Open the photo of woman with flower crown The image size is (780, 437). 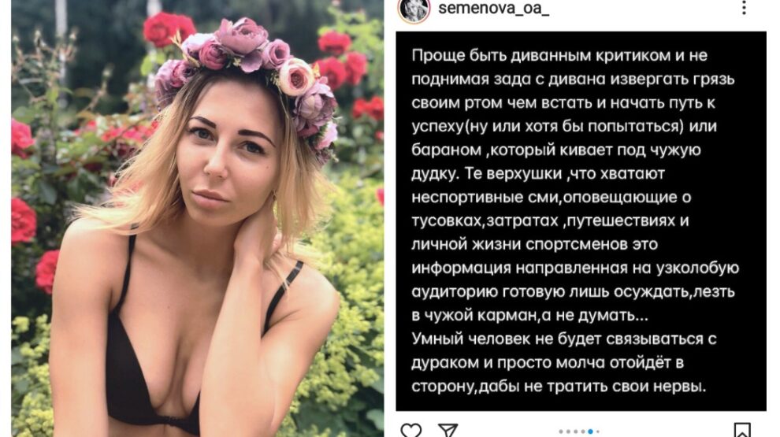coord(198,219)
